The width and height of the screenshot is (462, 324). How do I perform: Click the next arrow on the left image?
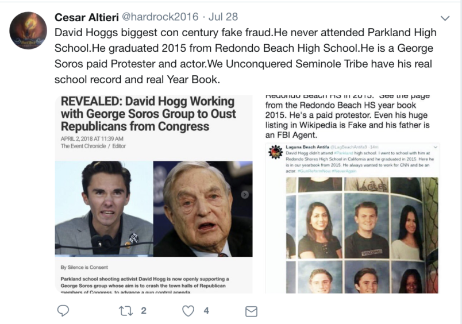245,194
